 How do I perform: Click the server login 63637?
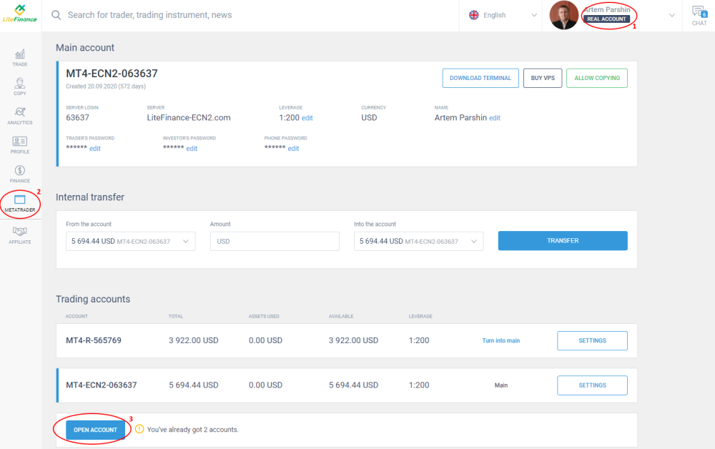[x=77, y=117]
